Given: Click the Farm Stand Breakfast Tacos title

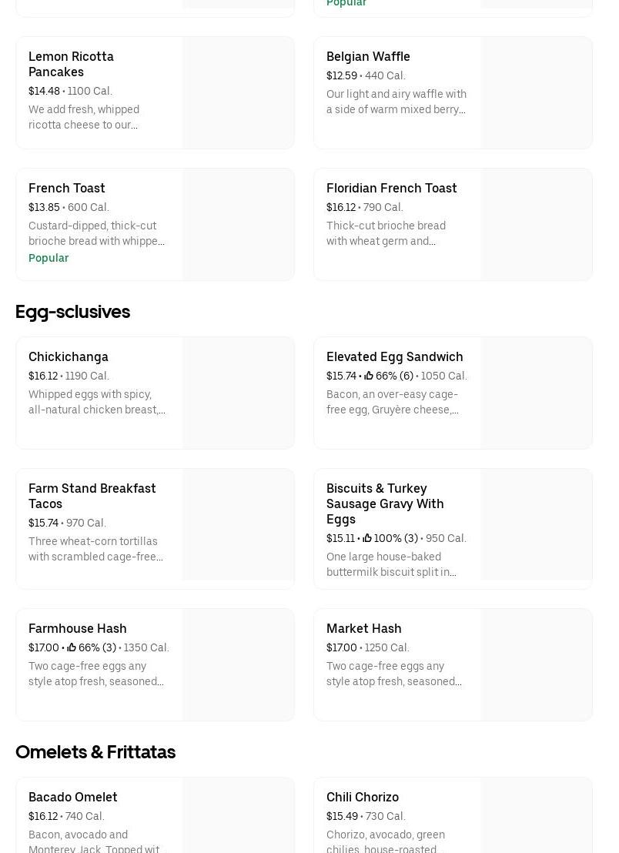Looking at the screenshot, I should (x=92, y=496).
